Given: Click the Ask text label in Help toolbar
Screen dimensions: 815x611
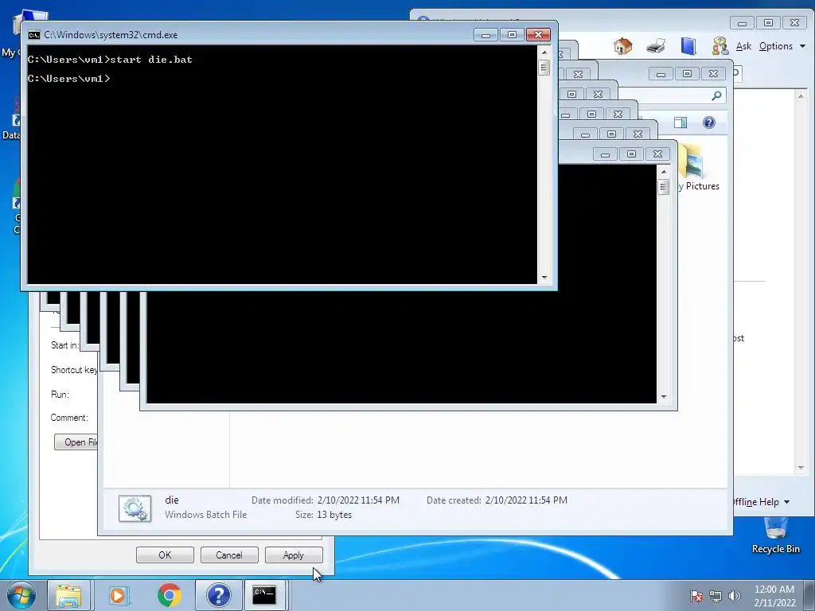Looking at the screenshot, I should (x=744, y=46).
